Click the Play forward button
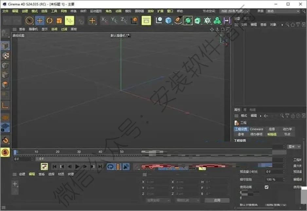The width and height of the screenshot is (307, 211). (77, 167)
